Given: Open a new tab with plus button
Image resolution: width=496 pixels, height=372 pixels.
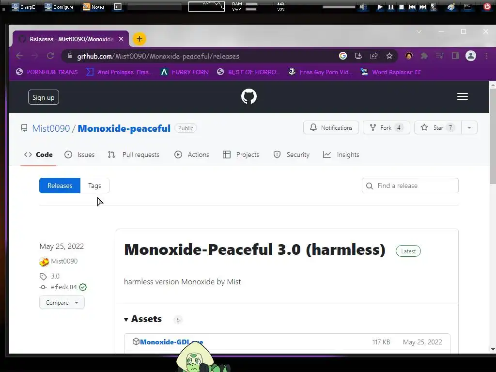Looking at the screenshot, I should (139, 39).
